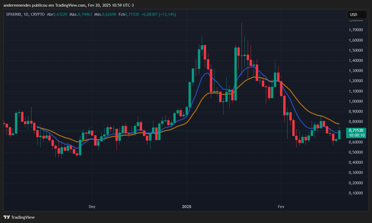The height and width of the screenshot is (223, 372).
Task: Click the Dez label on time axis
Action: click(x=92, y=207)
